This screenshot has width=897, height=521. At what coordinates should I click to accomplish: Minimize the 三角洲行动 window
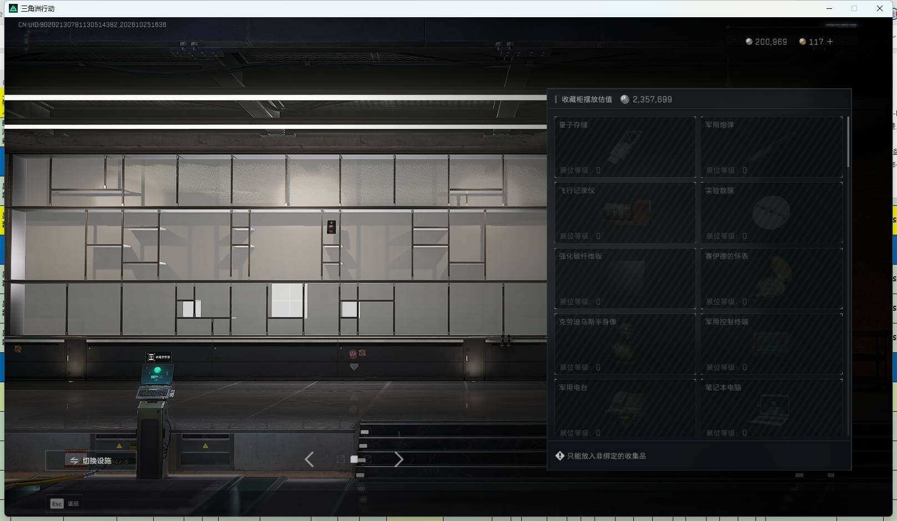[x=829, y=8]
